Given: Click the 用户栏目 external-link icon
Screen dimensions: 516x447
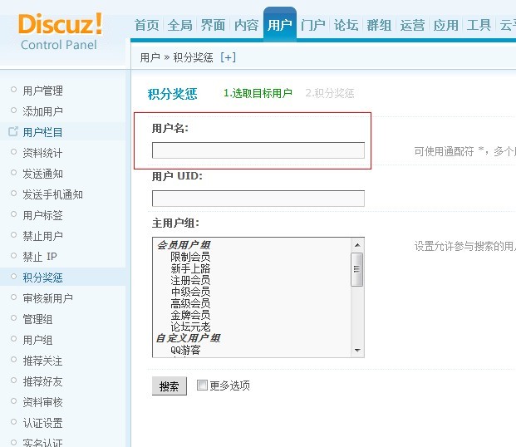Looking at the screenshot, I should pyautogui.click(x=13, y=131).
